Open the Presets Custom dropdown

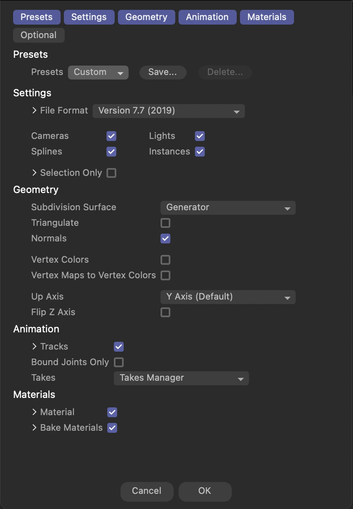click(98, 73)
